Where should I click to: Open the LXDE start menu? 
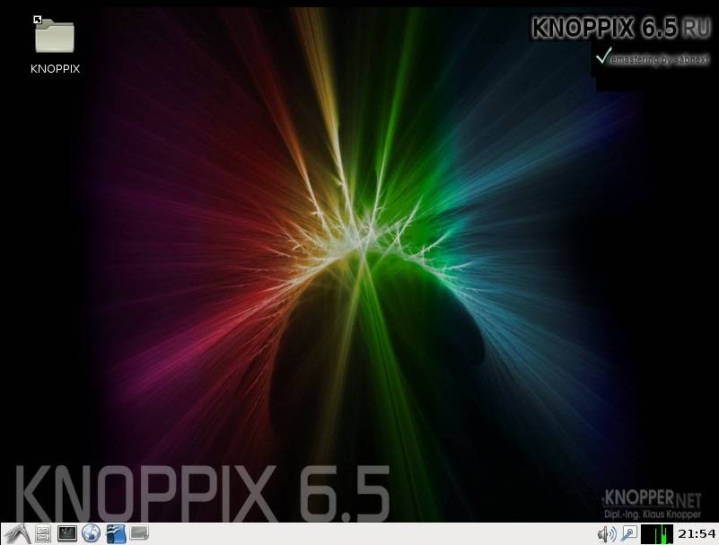click(x=17, y=534)
